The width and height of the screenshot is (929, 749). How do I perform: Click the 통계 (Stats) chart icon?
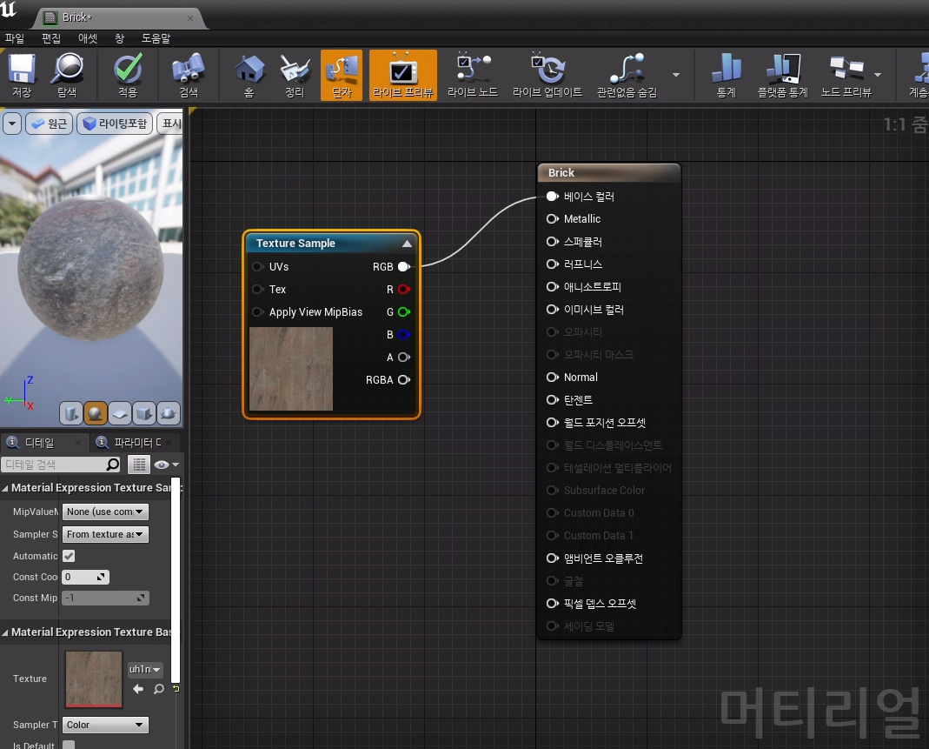(x=727, y=75)
